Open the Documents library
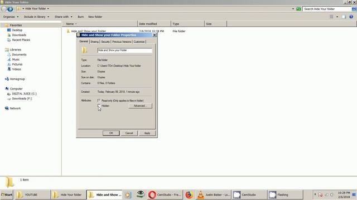The width and height of the screenshot is (357, 200). click(x=19, y=54)
